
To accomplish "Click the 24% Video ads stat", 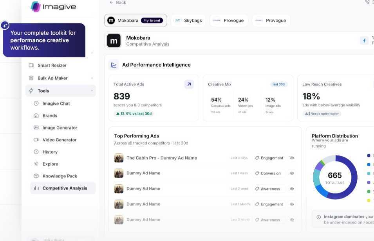I will 246,105.
